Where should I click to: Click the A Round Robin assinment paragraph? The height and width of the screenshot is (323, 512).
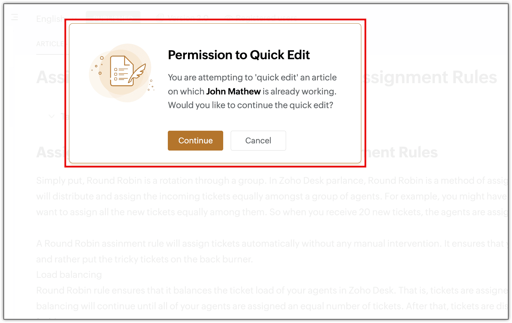tap(272, 251)
